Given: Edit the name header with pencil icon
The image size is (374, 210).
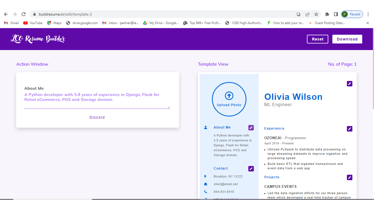Looking at the screenshot, I should [x=349, y=84].
